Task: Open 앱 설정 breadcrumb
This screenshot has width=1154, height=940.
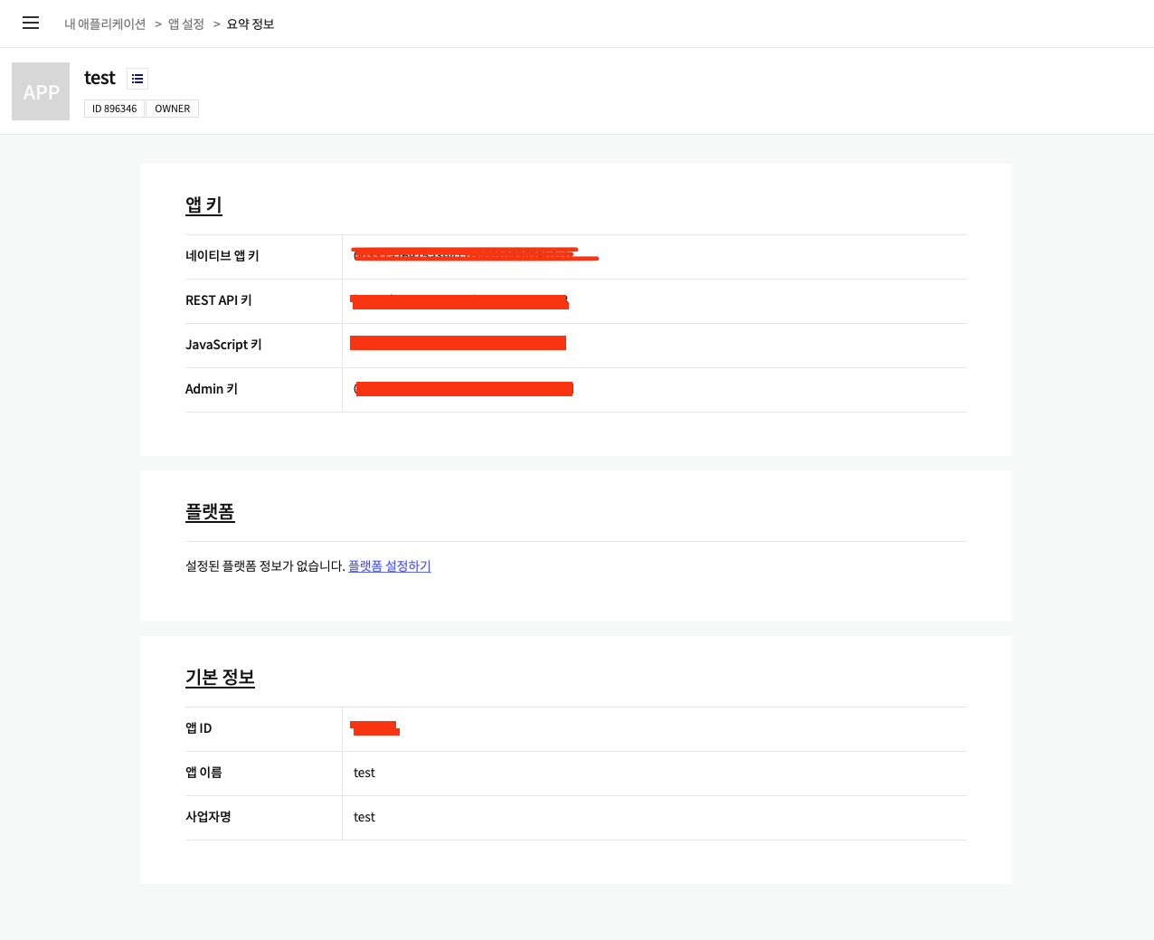Action: click(x=186, y=24)
